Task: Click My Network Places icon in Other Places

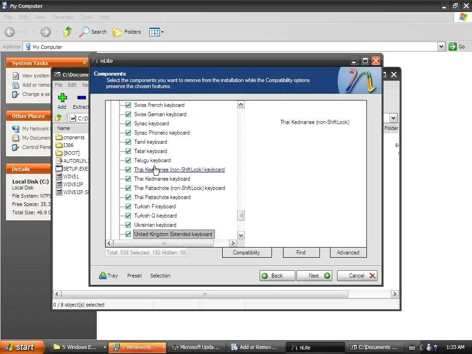Action: [x=16, y=129]
